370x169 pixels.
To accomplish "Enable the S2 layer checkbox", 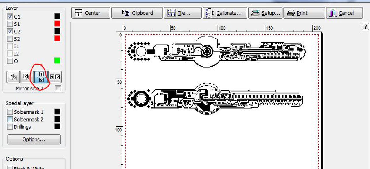I will [10, 38].
